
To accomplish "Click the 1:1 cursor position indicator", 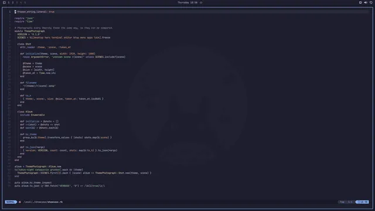I will point(350,202).
